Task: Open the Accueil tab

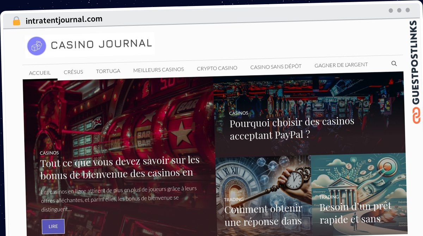Action: (x=40, y=73)
